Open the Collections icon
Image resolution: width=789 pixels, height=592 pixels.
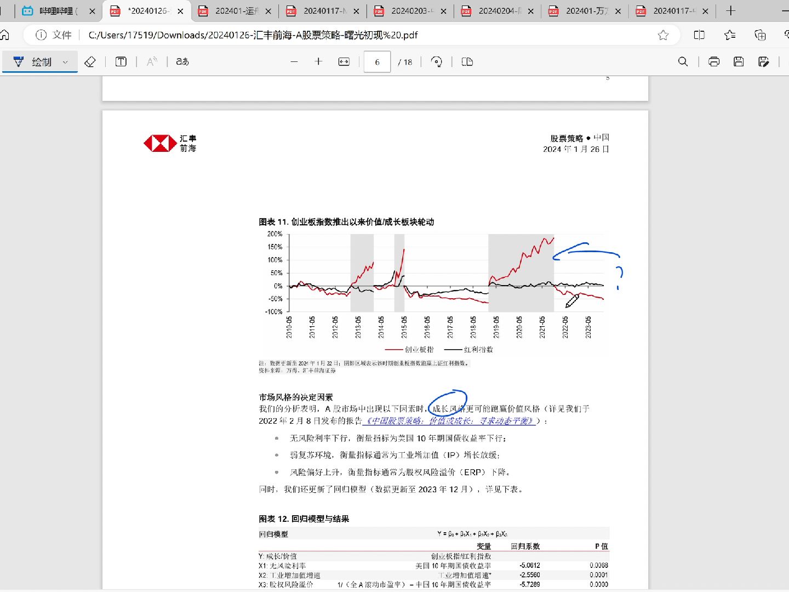(x=760, y=35)
